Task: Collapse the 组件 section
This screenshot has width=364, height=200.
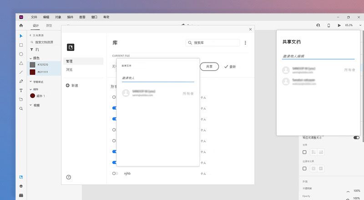Action: tap(30, 89)
